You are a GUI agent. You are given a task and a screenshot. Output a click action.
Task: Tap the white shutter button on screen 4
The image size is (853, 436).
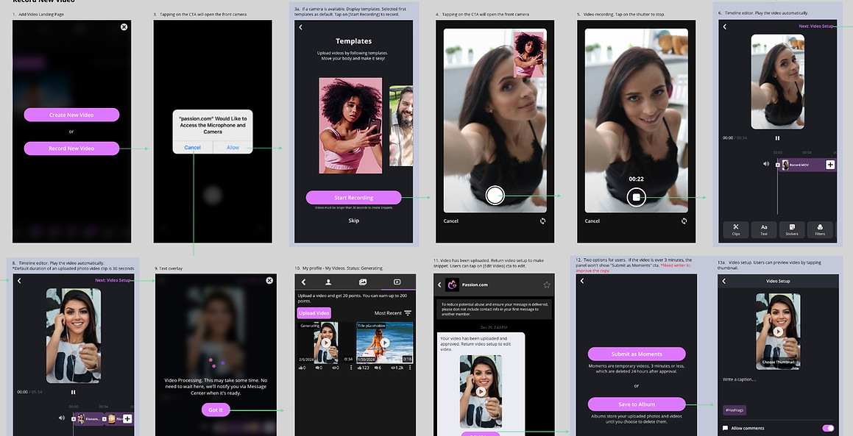pyautogui.click(x=495, y=195)
